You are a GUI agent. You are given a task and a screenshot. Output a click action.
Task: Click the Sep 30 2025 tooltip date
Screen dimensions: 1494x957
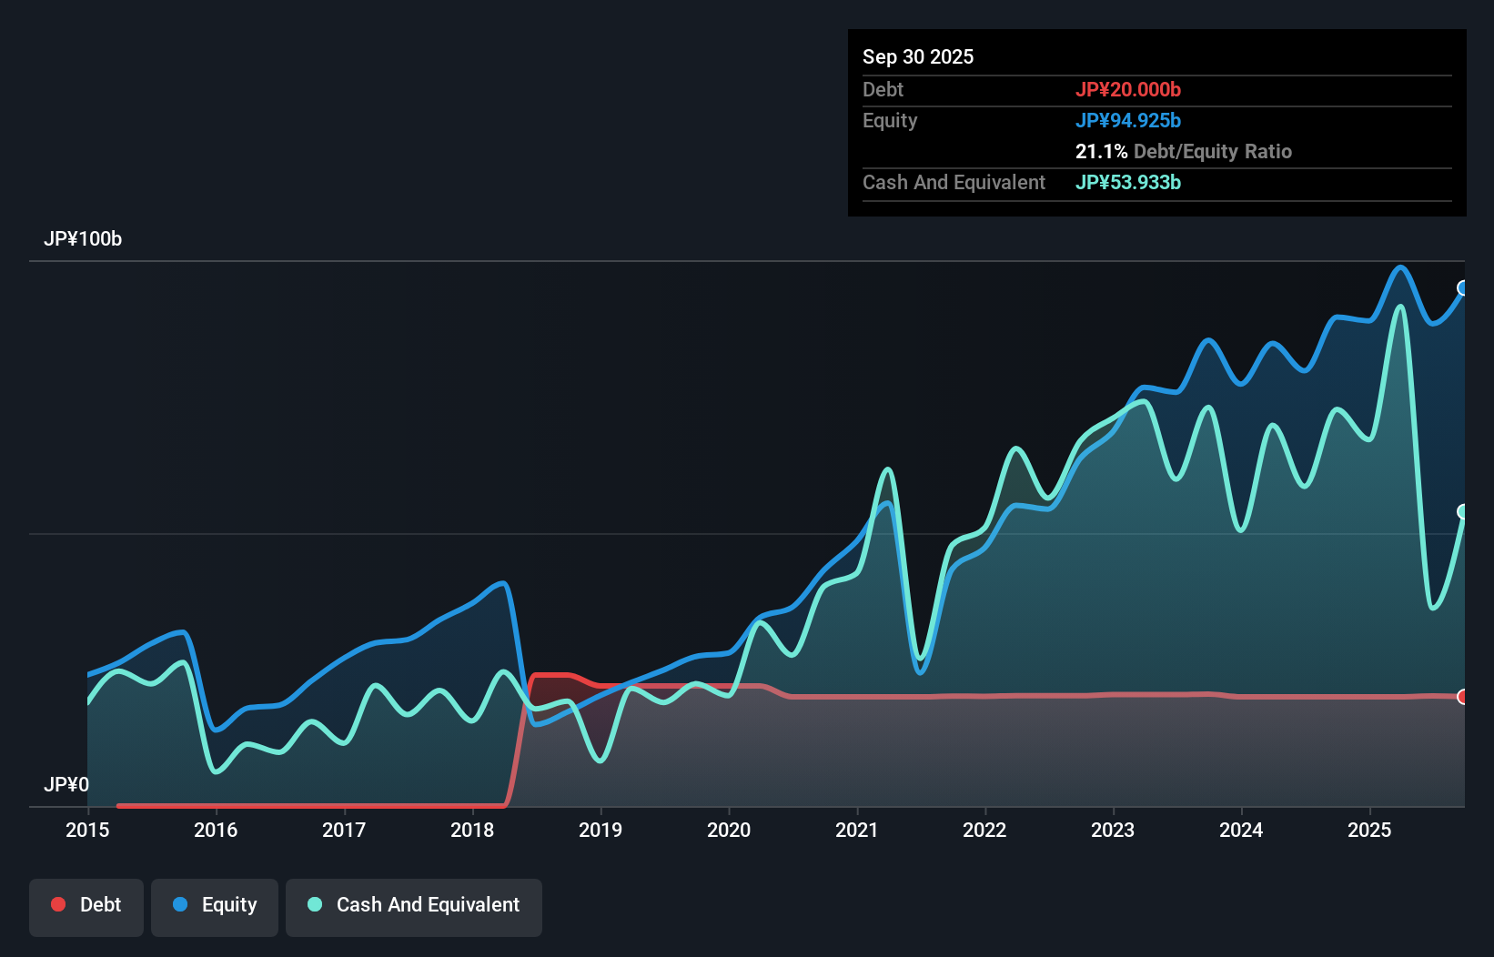[918, 56]
